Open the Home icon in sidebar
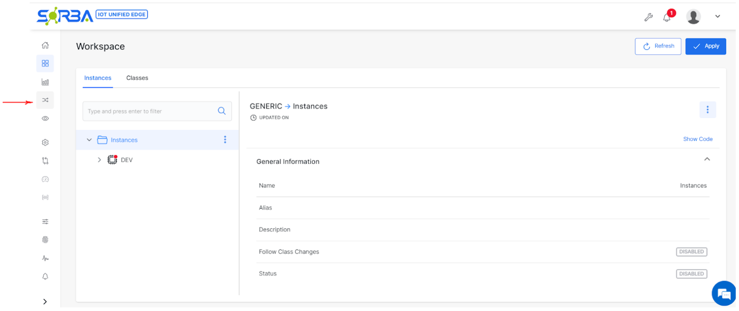This screenshot has height=311, width=739. click(x=45, y=45)
